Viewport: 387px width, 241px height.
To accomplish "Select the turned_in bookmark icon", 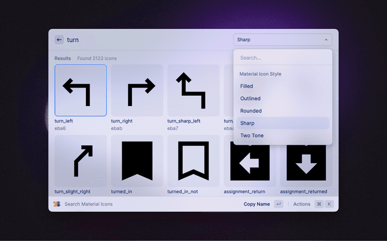I will [137, 161].
